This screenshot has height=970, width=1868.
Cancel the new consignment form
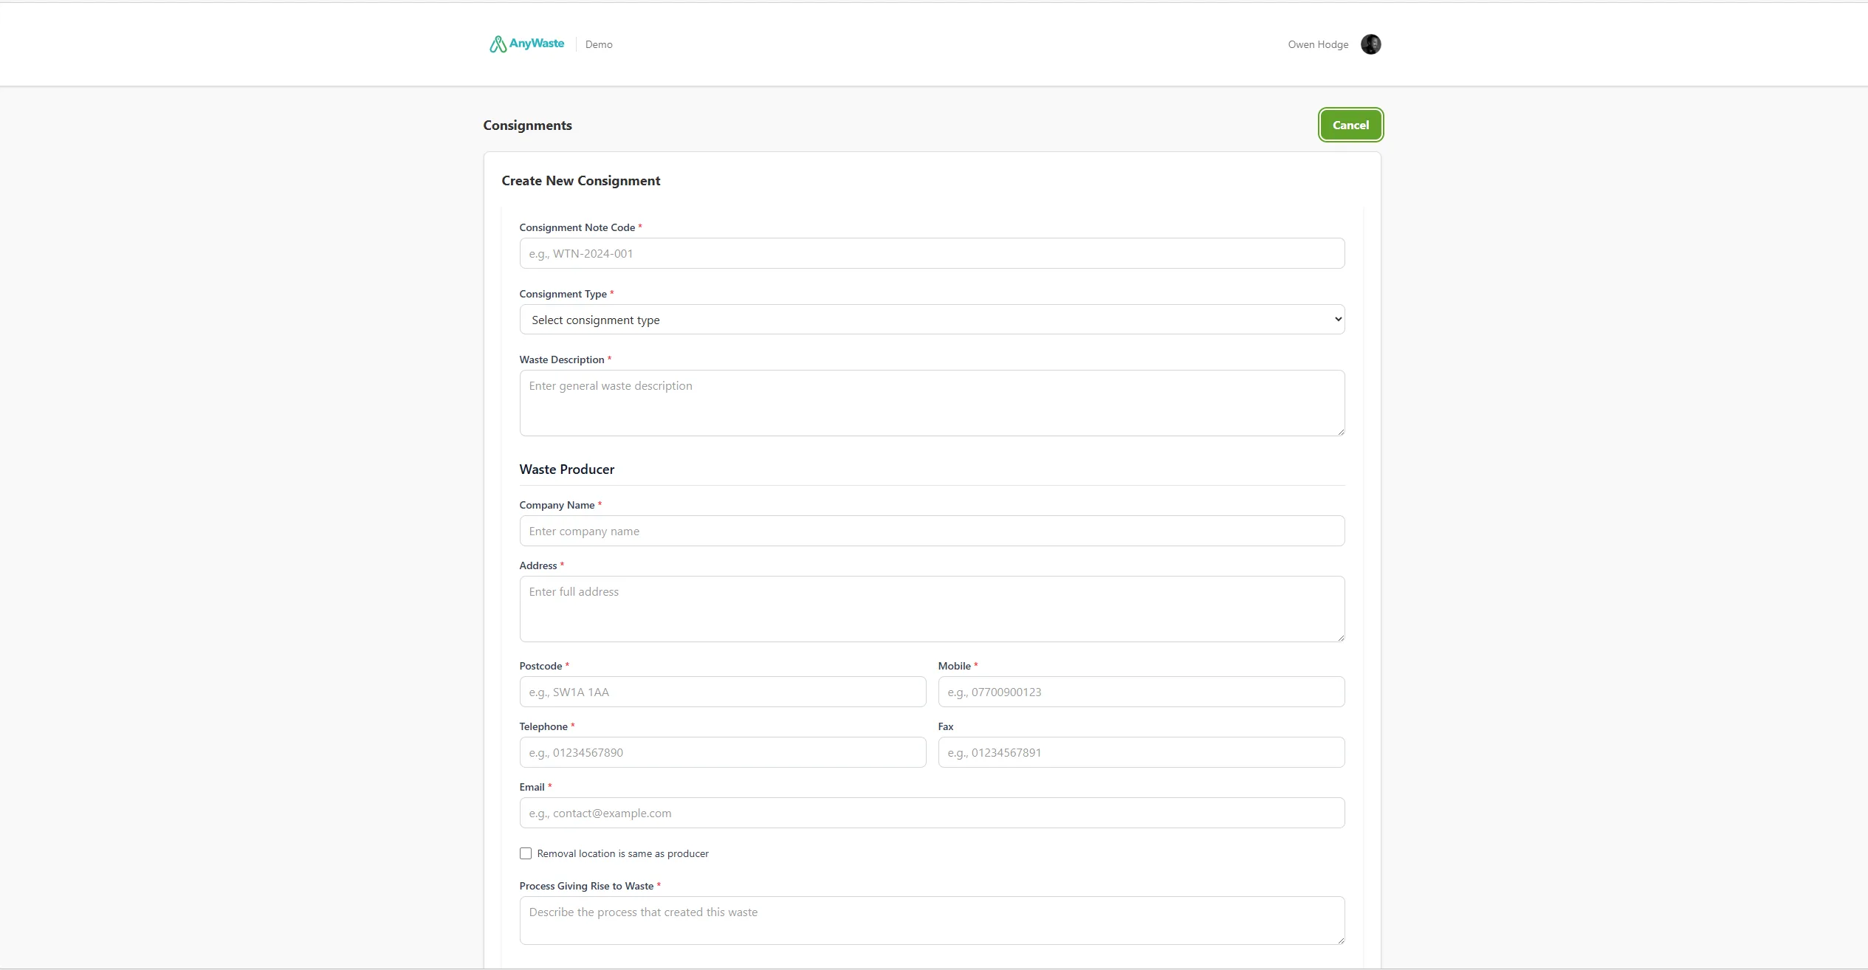click(x=1350, y=125)
